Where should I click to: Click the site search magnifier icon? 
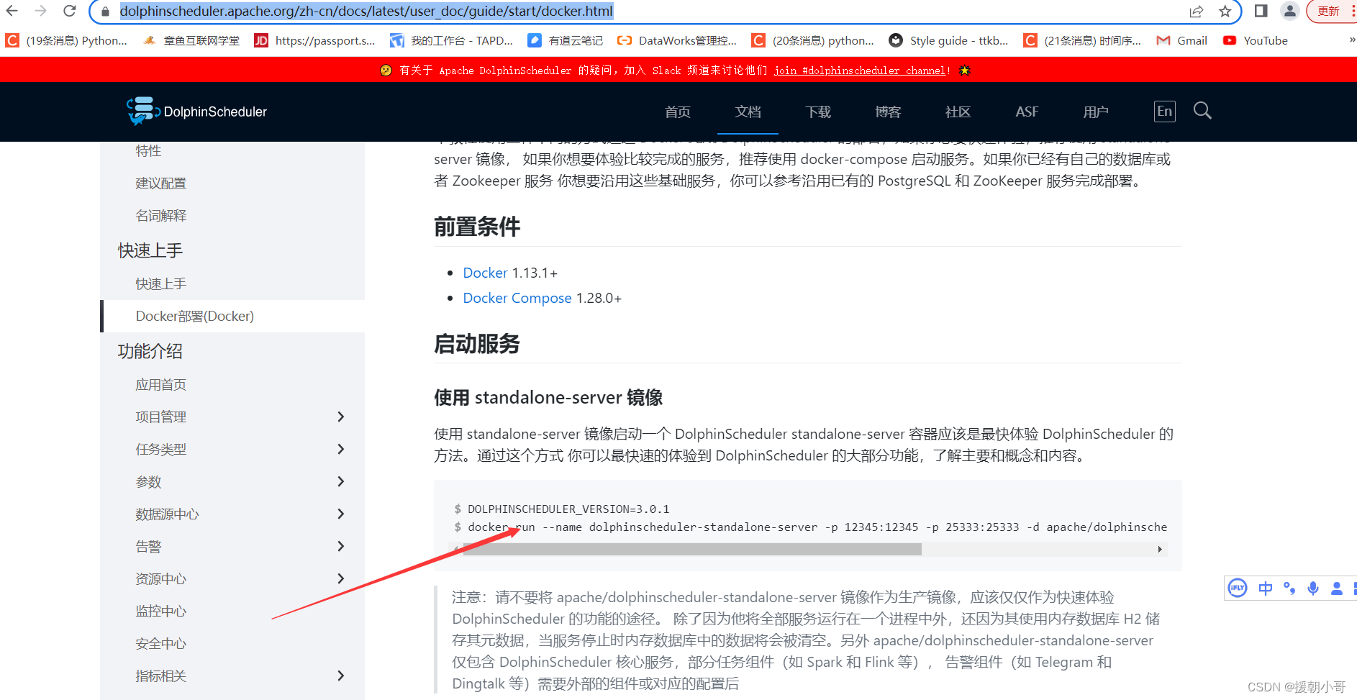pyautogui.click(x=1202, y=111)
